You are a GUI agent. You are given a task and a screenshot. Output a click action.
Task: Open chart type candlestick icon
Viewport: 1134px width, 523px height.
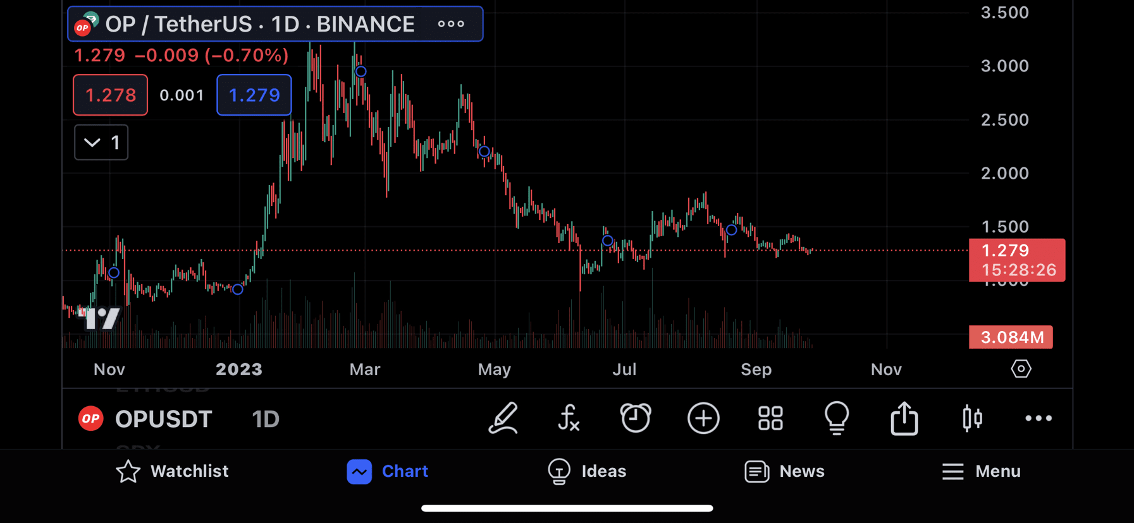(972, 418)
